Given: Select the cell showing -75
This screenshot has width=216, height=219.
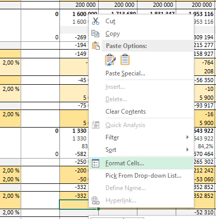Looking at the screenshot, I should point(74,105).
